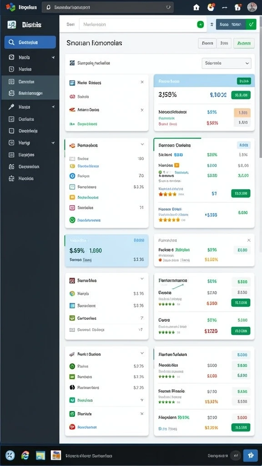The image size is (262, 466).
Task: Click the green button in first right card's top row
Action: [x=241, y=95]
